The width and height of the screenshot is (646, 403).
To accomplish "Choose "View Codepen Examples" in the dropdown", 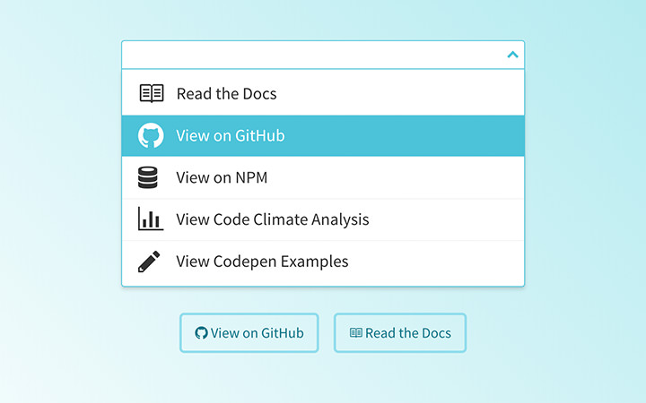I will (262, 262).
